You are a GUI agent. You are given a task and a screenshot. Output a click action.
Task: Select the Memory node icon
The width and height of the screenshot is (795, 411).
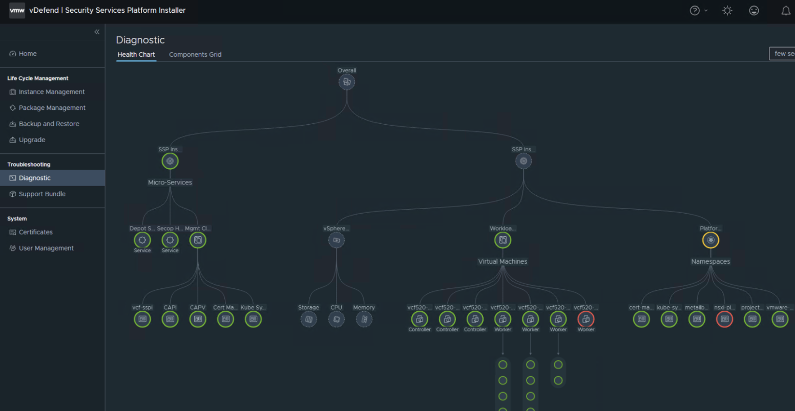(x=364, y=319)
